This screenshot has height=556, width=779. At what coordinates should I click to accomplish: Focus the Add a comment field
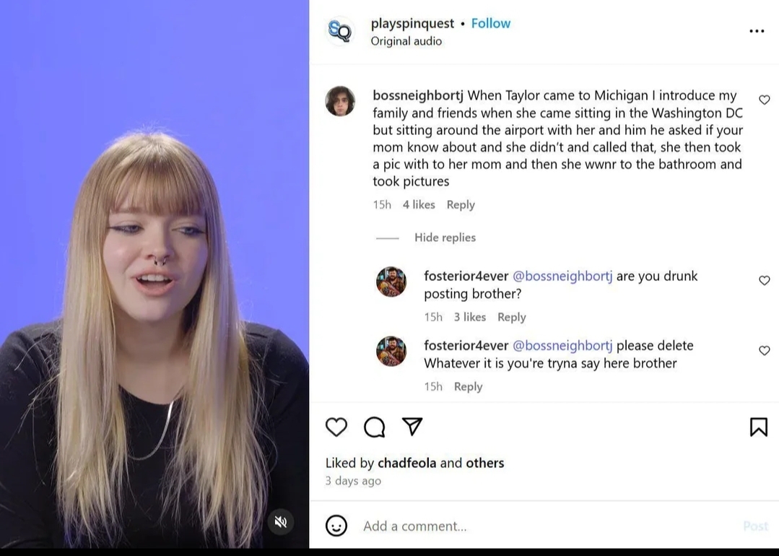pyautogui.click(x=547, y=526)
